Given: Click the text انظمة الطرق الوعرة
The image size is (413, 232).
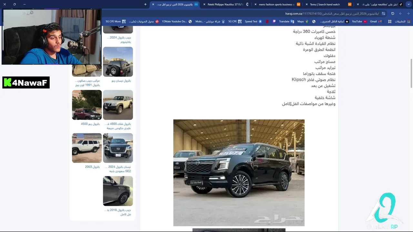Looking at the screenshot, I should [x=319, y=50].
